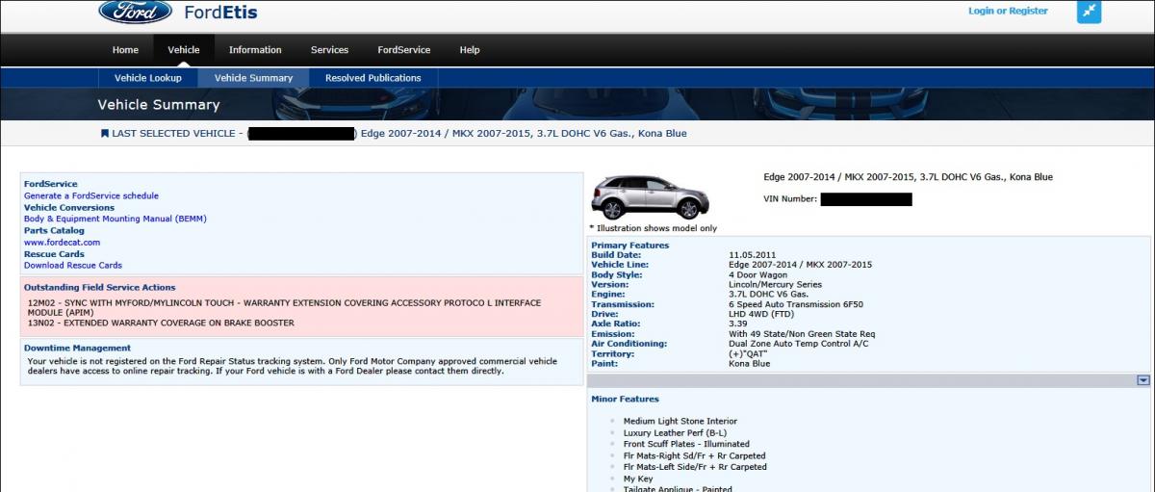Open the Vehicle menu
Screen dimensions: 1155x492
[x=184, y=50]
